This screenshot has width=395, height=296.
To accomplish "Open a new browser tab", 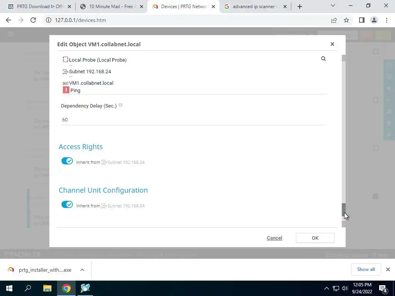I will [299, 7].
